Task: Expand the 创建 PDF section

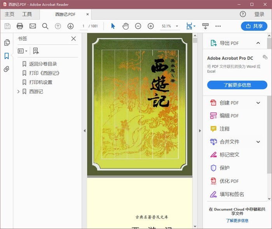Action: [x=258, y=103]
